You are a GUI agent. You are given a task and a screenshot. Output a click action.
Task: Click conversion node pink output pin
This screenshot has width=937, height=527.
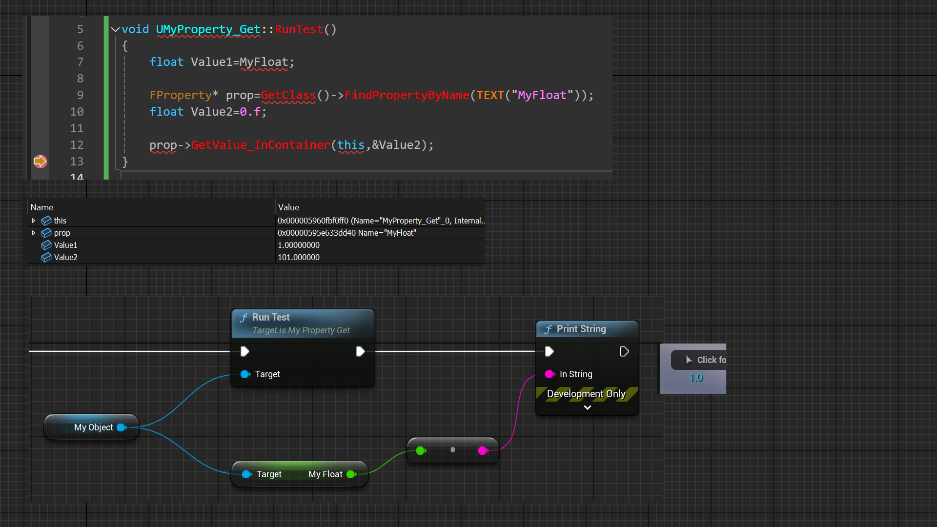click(483, 450)
